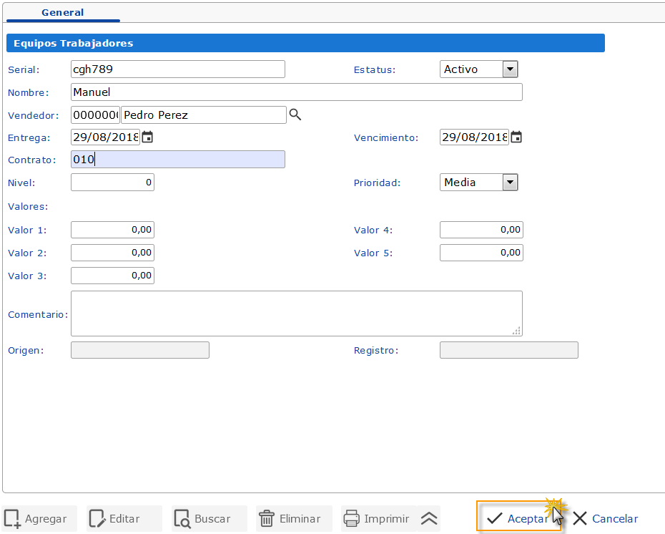This screenshot has height=534, width=665.
Task: Click inside the Comentario text area
Action: pos(296,314)
